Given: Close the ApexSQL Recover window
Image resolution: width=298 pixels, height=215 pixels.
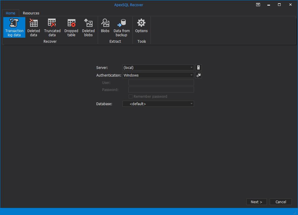Looking at the screenshot, I should (x=290, y=4).
